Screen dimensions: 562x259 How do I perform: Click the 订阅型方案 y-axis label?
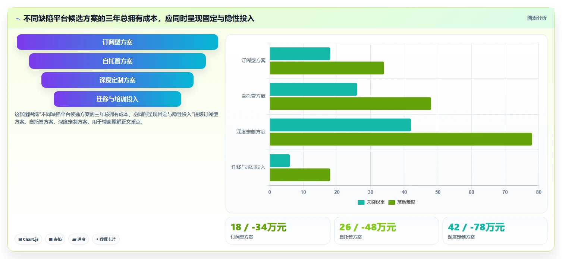coord(253,61)
